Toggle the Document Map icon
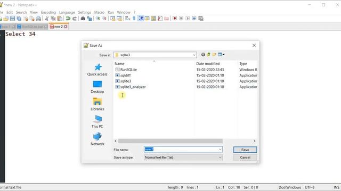The height and width of the screenshot is (191, 341). (x=153, y=19)
